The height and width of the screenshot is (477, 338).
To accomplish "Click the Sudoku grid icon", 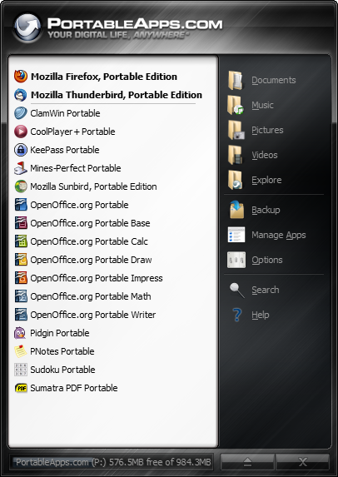I will (21, 370).
